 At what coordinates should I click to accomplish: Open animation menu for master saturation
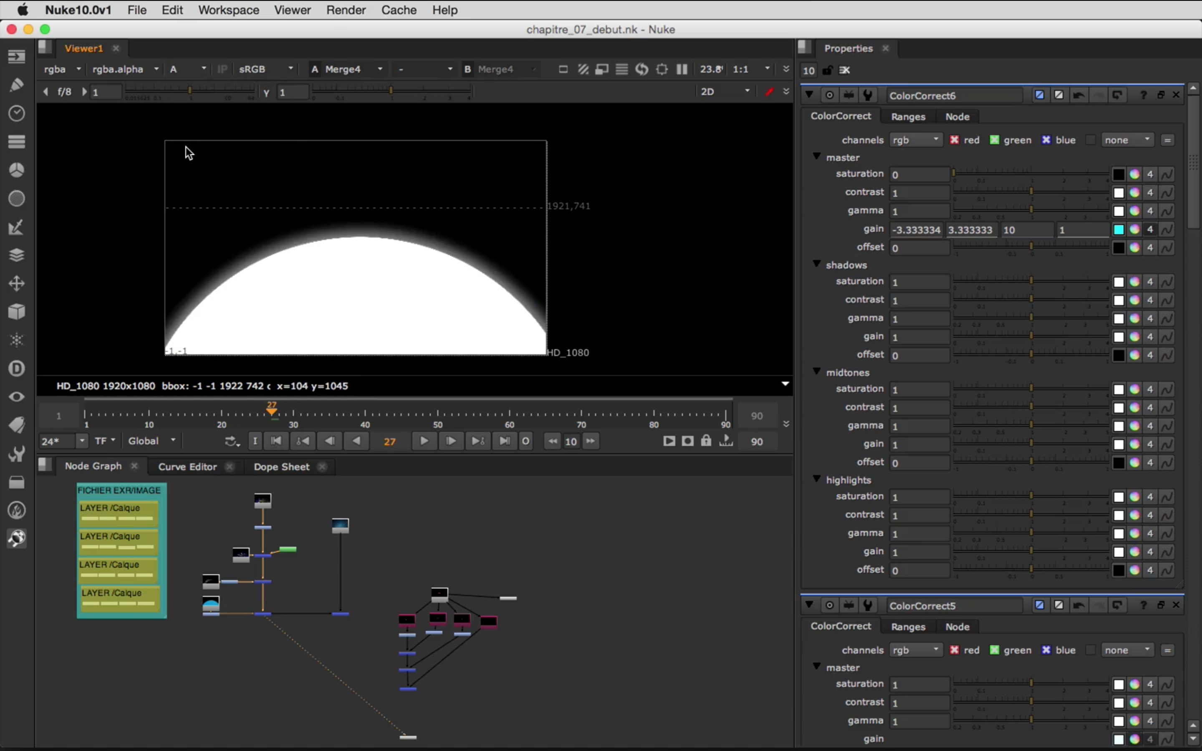click(x=1167, y=174)
